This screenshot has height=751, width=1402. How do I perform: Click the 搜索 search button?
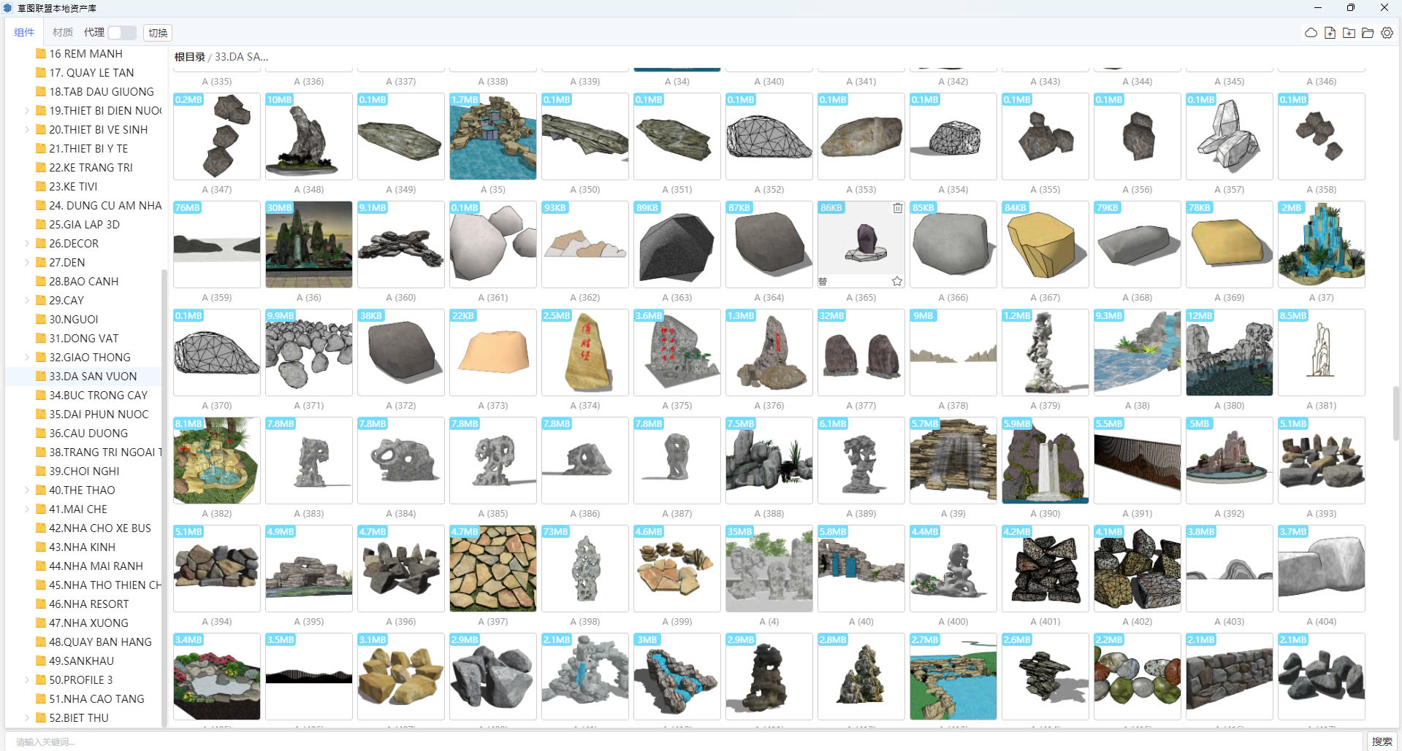coord(1382,742)
